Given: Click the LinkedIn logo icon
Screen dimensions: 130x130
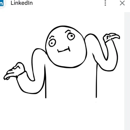Looking at the screenshot, I should point(2,3).
